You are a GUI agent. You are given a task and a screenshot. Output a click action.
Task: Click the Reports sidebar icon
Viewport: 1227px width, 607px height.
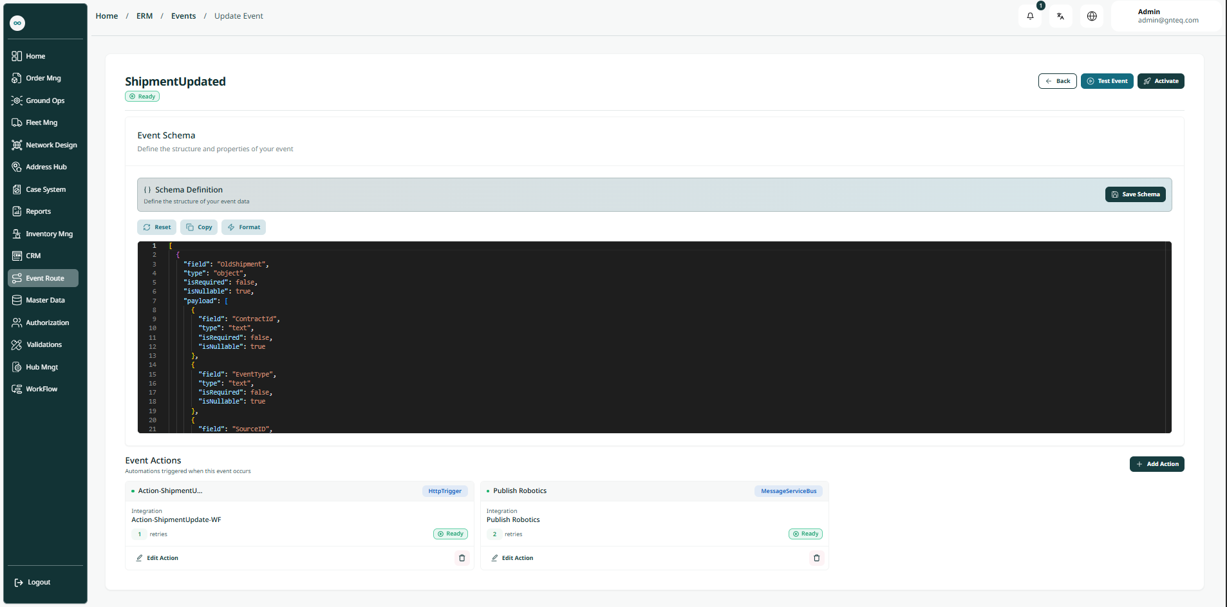17,211
